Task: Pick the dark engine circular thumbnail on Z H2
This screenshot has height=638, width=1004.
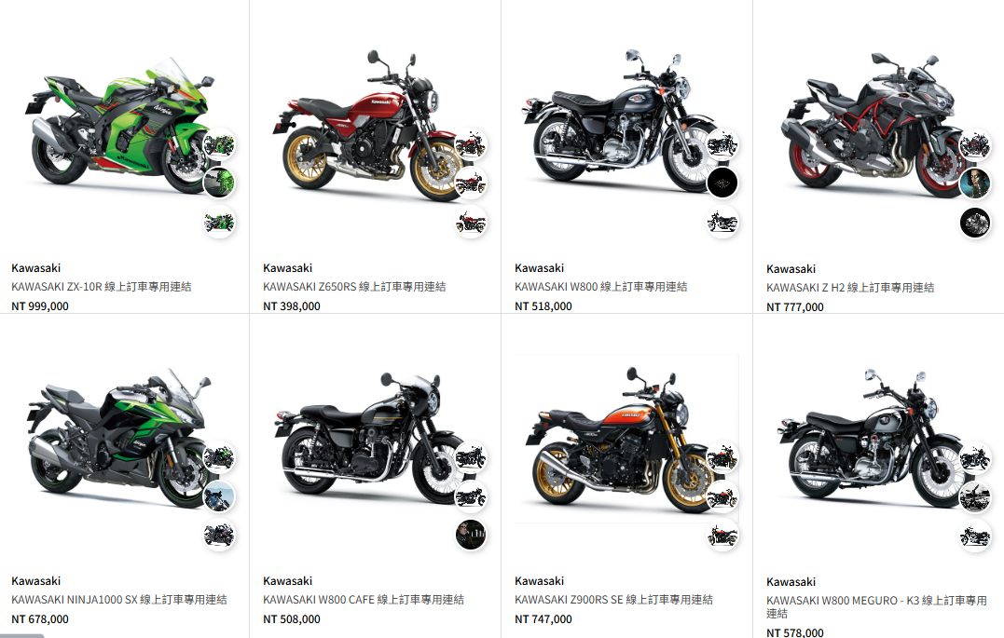Action: pos(974,223)
